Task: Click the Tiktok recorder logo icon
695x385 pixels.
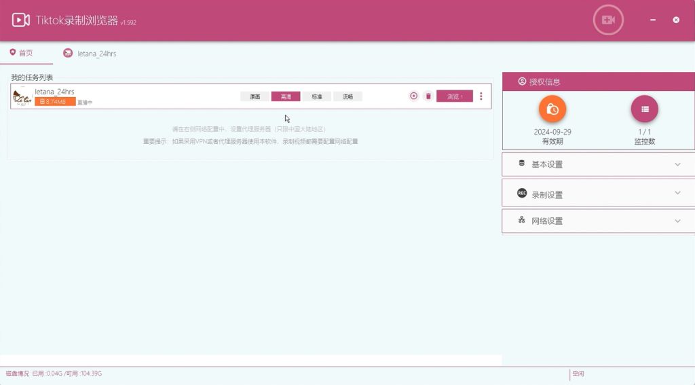Action: (20, 20)
